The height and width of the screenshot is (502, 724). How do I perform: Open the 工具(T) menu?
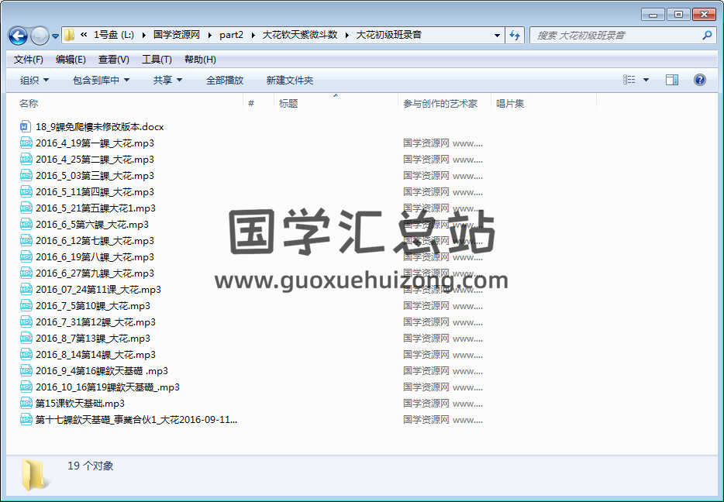click(156, 60)
